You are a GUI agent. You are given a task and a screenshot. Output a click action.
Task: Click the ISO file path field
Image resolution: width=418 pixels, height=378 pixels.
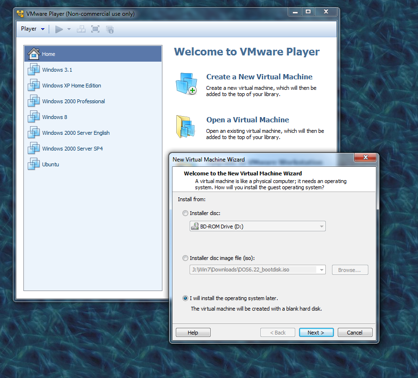click(x=253, y=270)
